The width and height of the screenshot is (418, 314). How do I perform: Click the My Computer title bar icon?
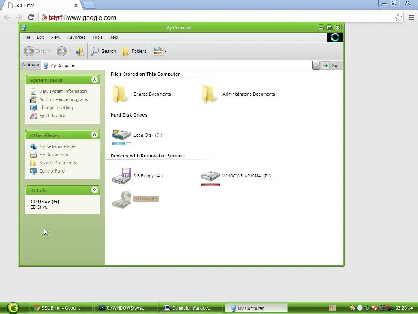pyautogui.click(x=24, y=27)
